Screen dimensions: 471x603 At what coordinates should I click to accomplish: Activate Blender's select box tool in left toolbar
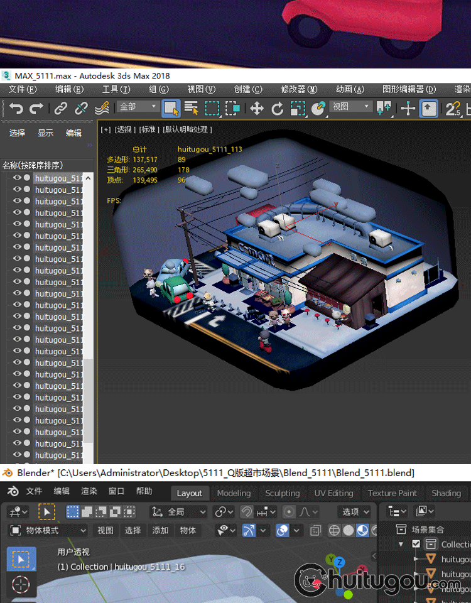coord(21,558)
